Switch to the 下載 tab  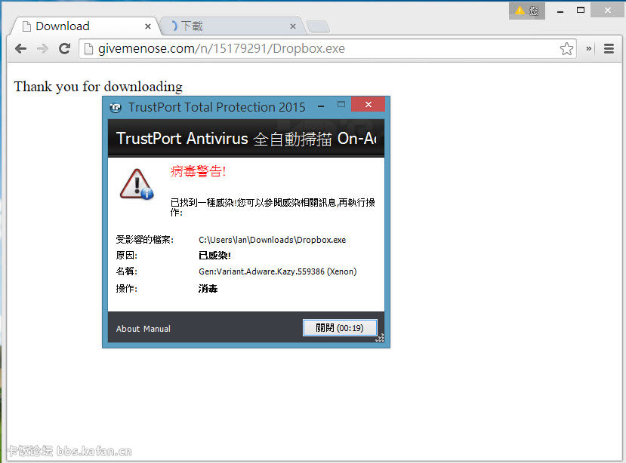point(232,26)
